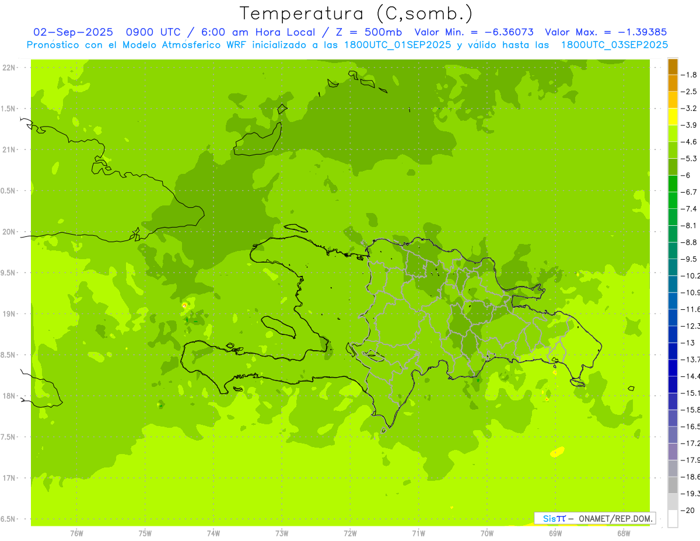Click the '19N' latitude label

pyautogui.click(x=9, y=314)
